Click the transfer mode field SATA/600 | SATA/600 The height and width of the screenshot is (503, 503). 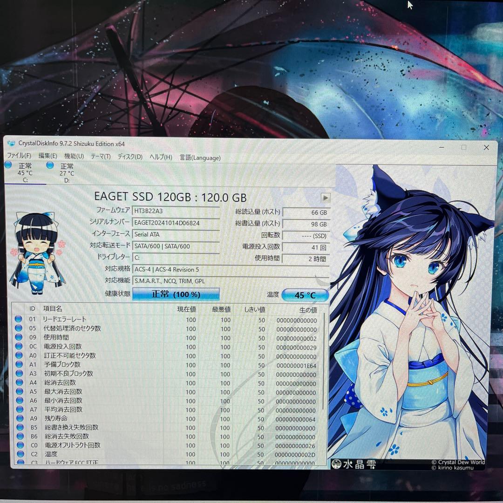coord(176,246)
